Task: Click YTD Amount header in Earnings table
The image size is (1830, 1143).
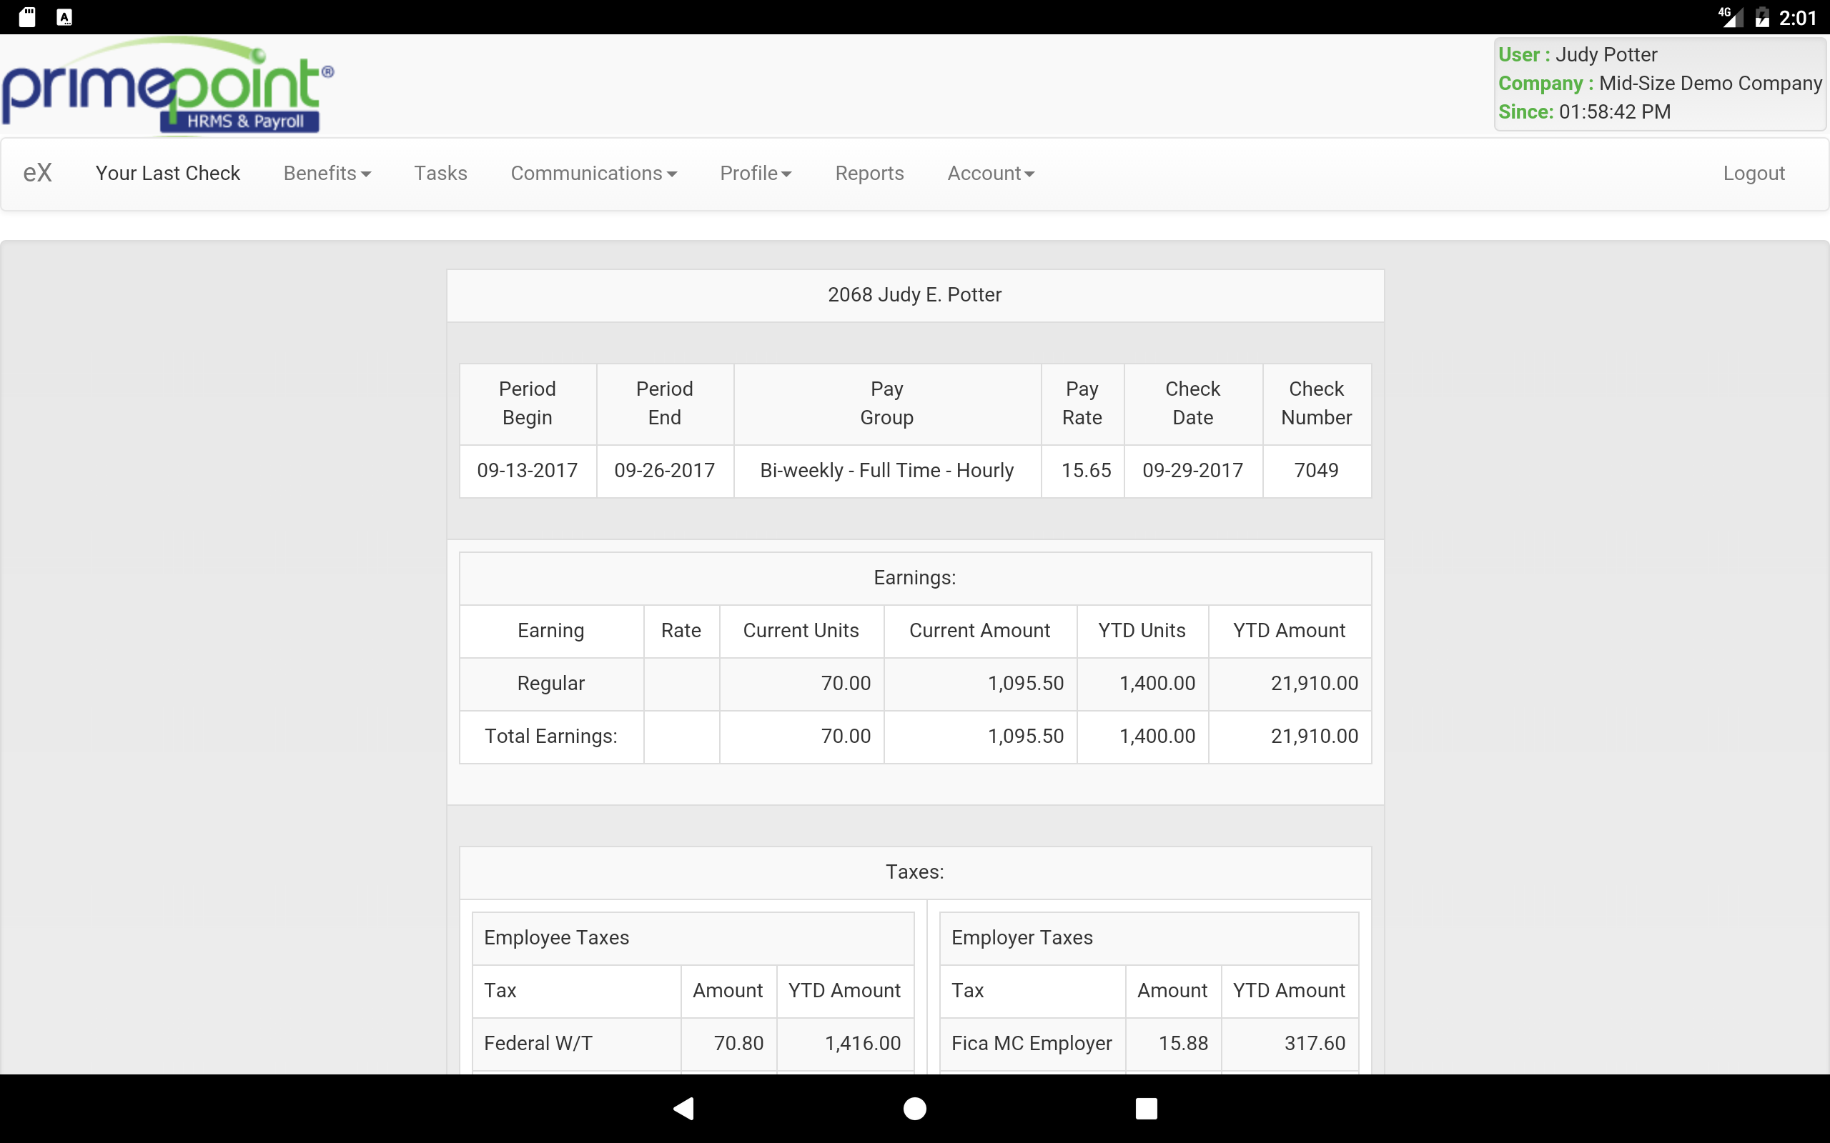Action: [1290, 631]
